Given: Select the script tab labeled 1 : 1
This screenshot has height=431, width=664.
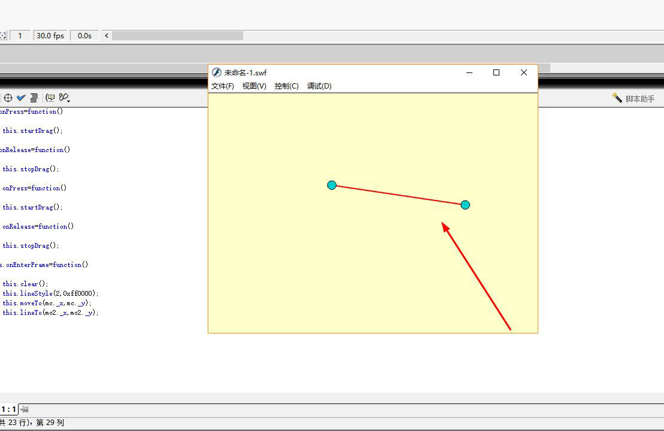Looking at the screenshot, I should (8, 409).
